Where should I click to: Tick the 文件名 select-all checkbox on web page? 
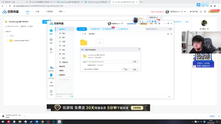tap(7, 36)
